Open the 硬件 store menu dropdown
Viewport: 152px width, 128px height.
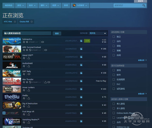tap(44, 5)
